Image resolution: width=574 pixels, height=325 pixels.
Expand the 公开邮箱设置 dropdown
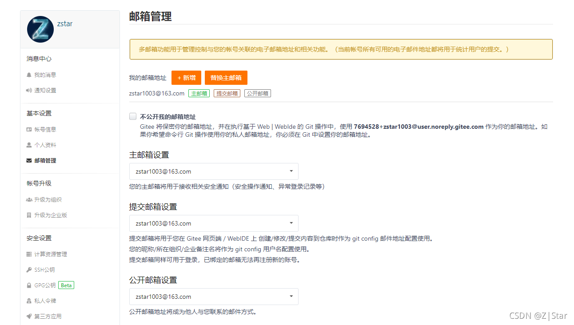coord(213,297)
